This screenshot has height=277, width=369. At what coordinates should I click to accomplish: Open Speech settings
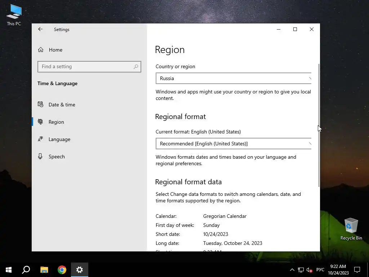pos(89,157)
